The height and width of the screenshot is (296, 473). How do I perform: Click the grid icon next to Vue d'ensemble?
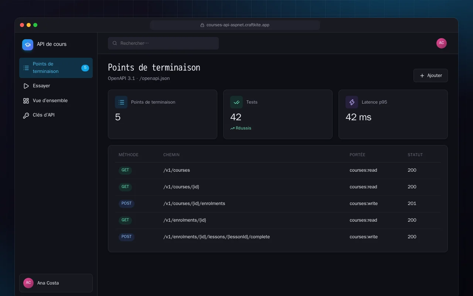coord(26,101)
